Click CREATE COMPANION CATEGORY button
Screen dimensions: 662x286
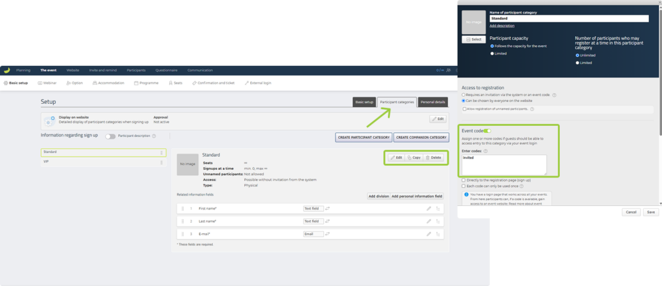coord(421,138)
